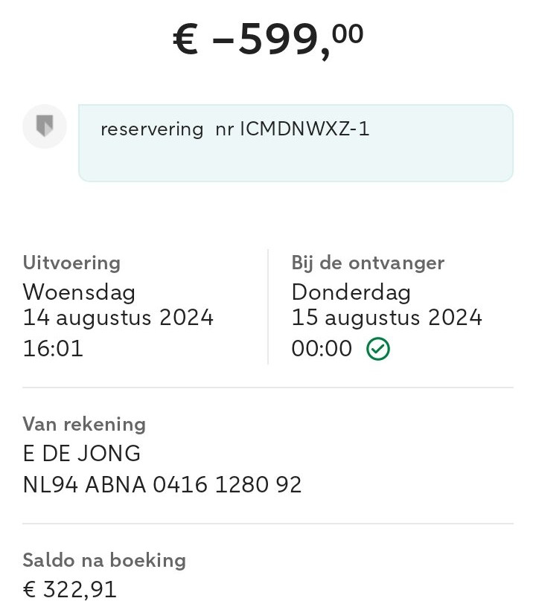
Task: Select the € -599,00 amount heading
Action: pyautogui.click(x=268, y=39)
